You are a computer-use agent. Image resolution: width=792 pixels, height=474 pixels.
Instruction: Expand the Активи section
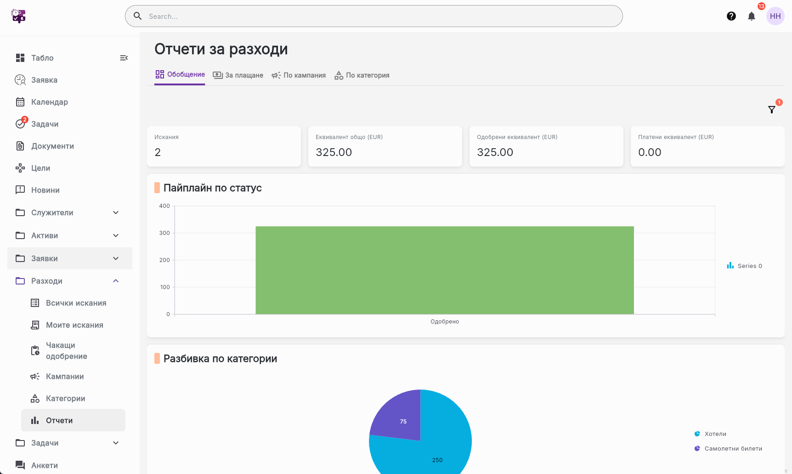tap(70, 235)
